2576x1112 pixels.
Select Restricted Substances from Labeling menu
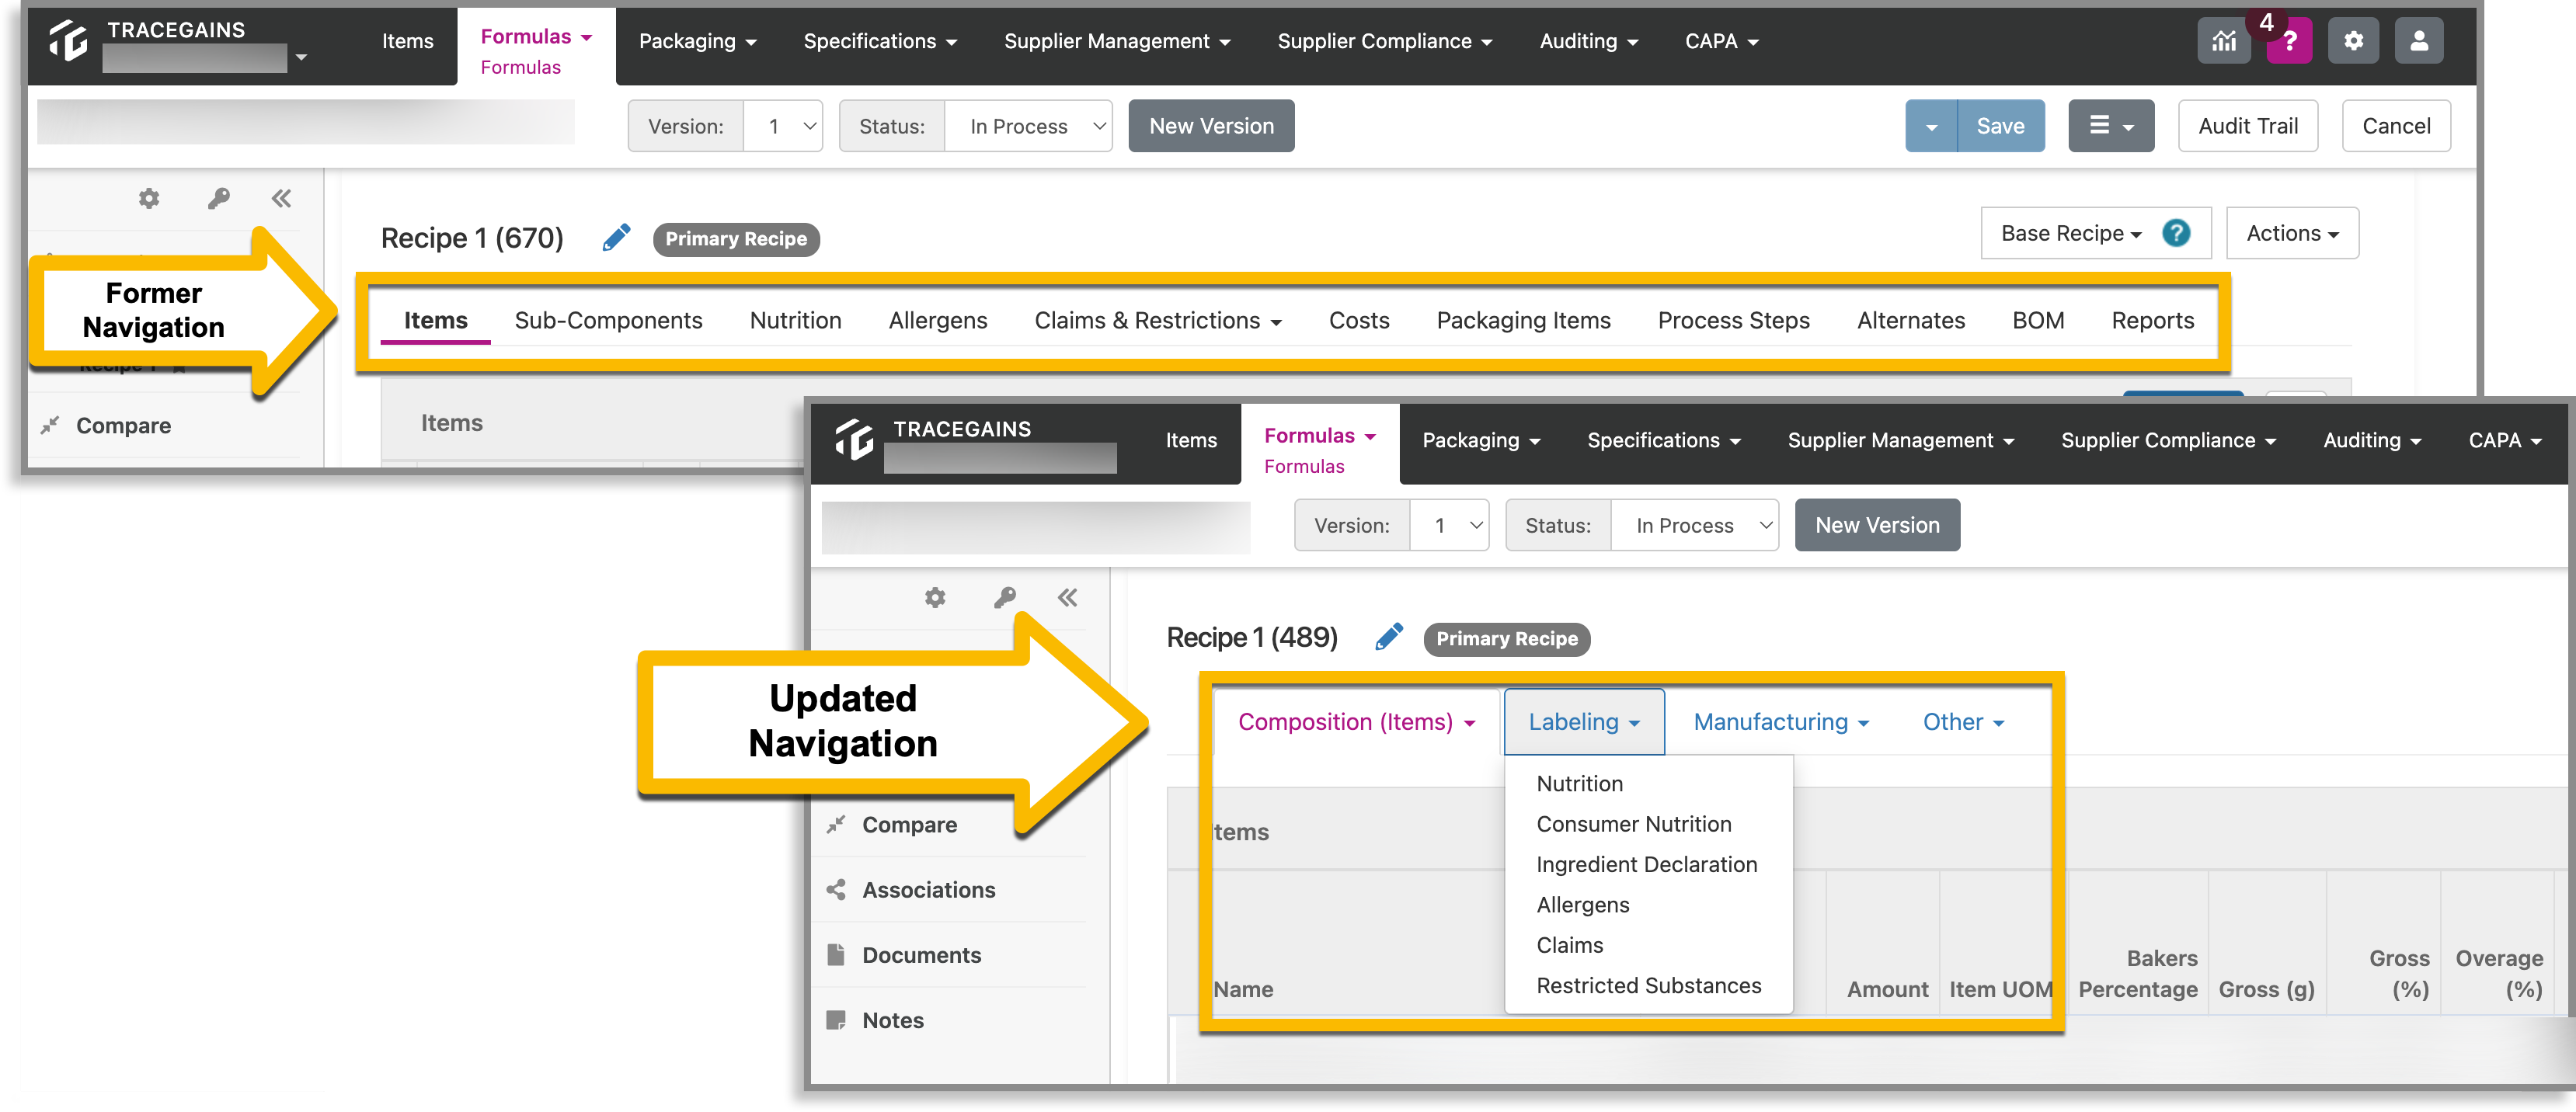(1648, 985)
